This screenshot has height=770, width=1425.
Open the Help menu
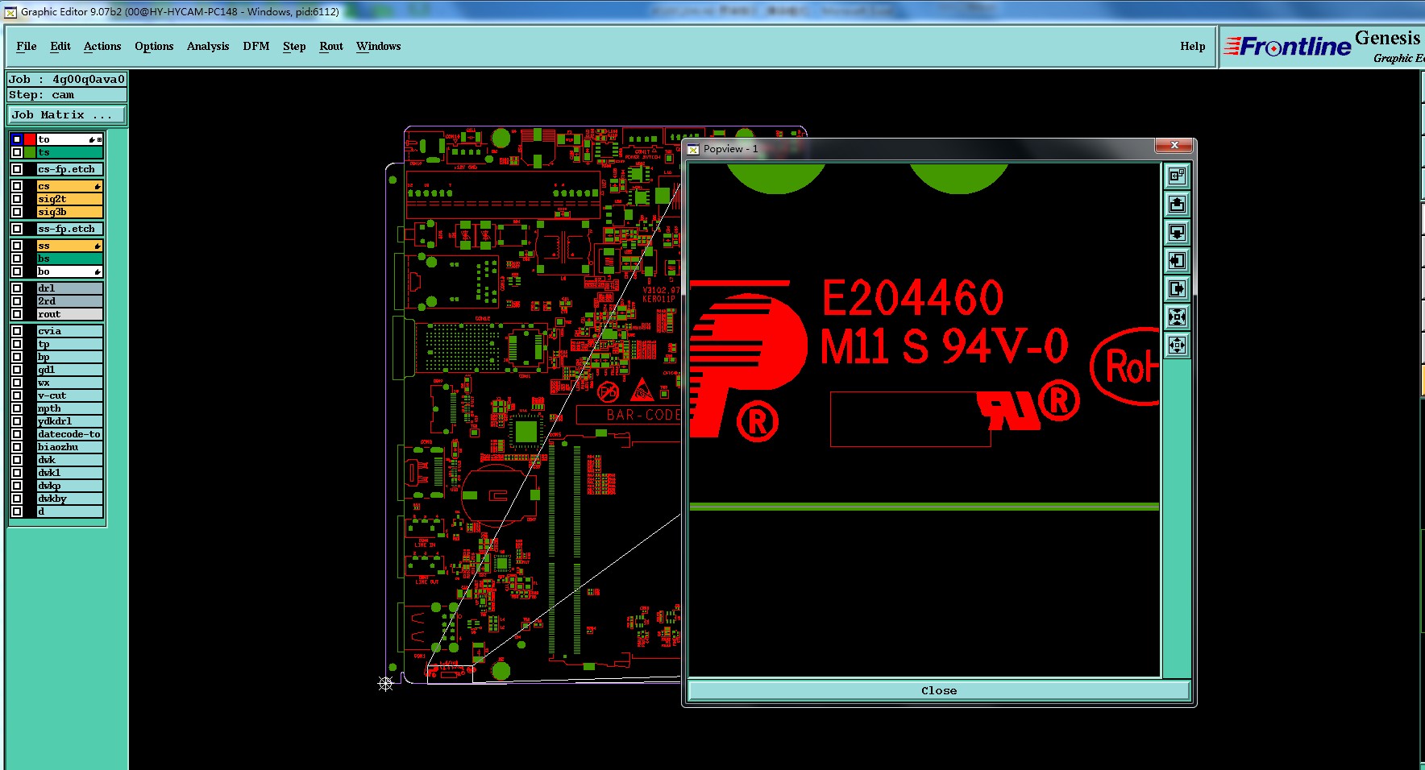pos(1193,47)
